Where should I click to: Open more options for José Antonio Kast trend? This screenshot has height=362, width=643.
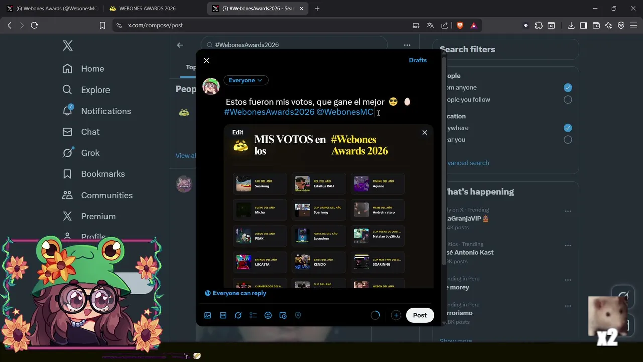568,246
